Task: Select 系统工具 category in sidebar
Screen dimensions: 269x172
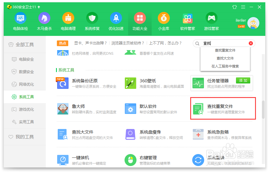Action: [x=25, y=97]
